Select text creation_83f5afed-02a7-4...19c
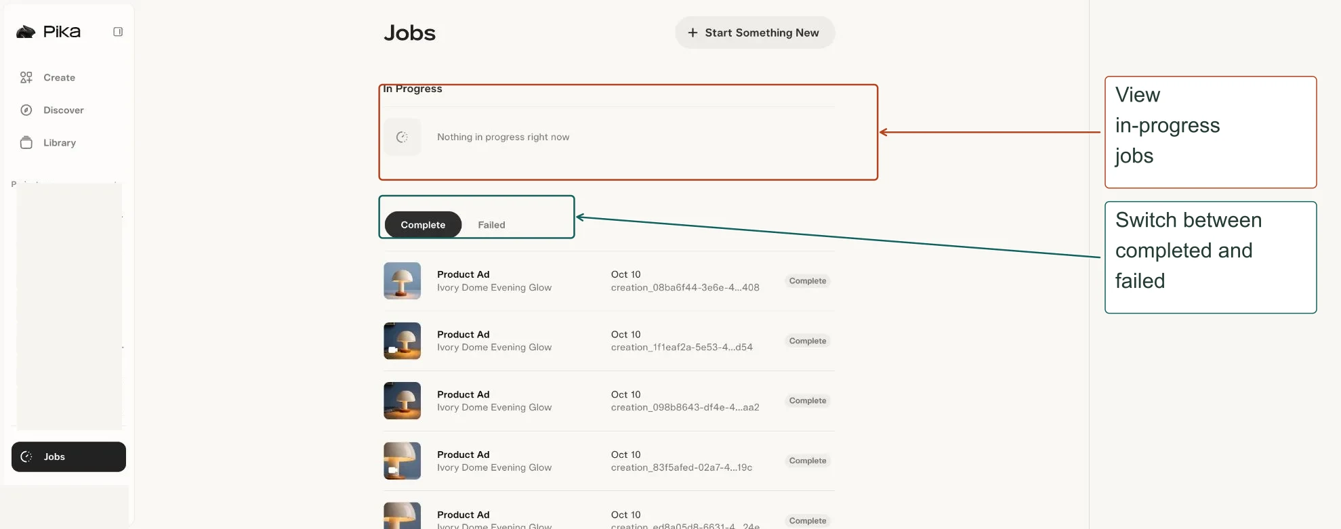 pyautogui.click(x=682, y=468)
